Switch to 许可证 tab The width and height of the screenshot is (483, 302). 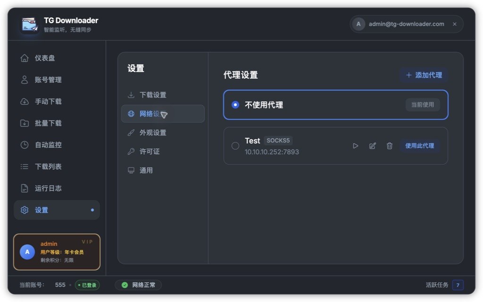point(163,151)
